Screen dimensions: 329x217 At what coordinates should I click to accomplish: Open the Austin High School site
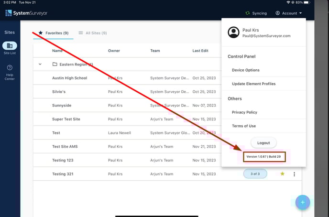70,78
